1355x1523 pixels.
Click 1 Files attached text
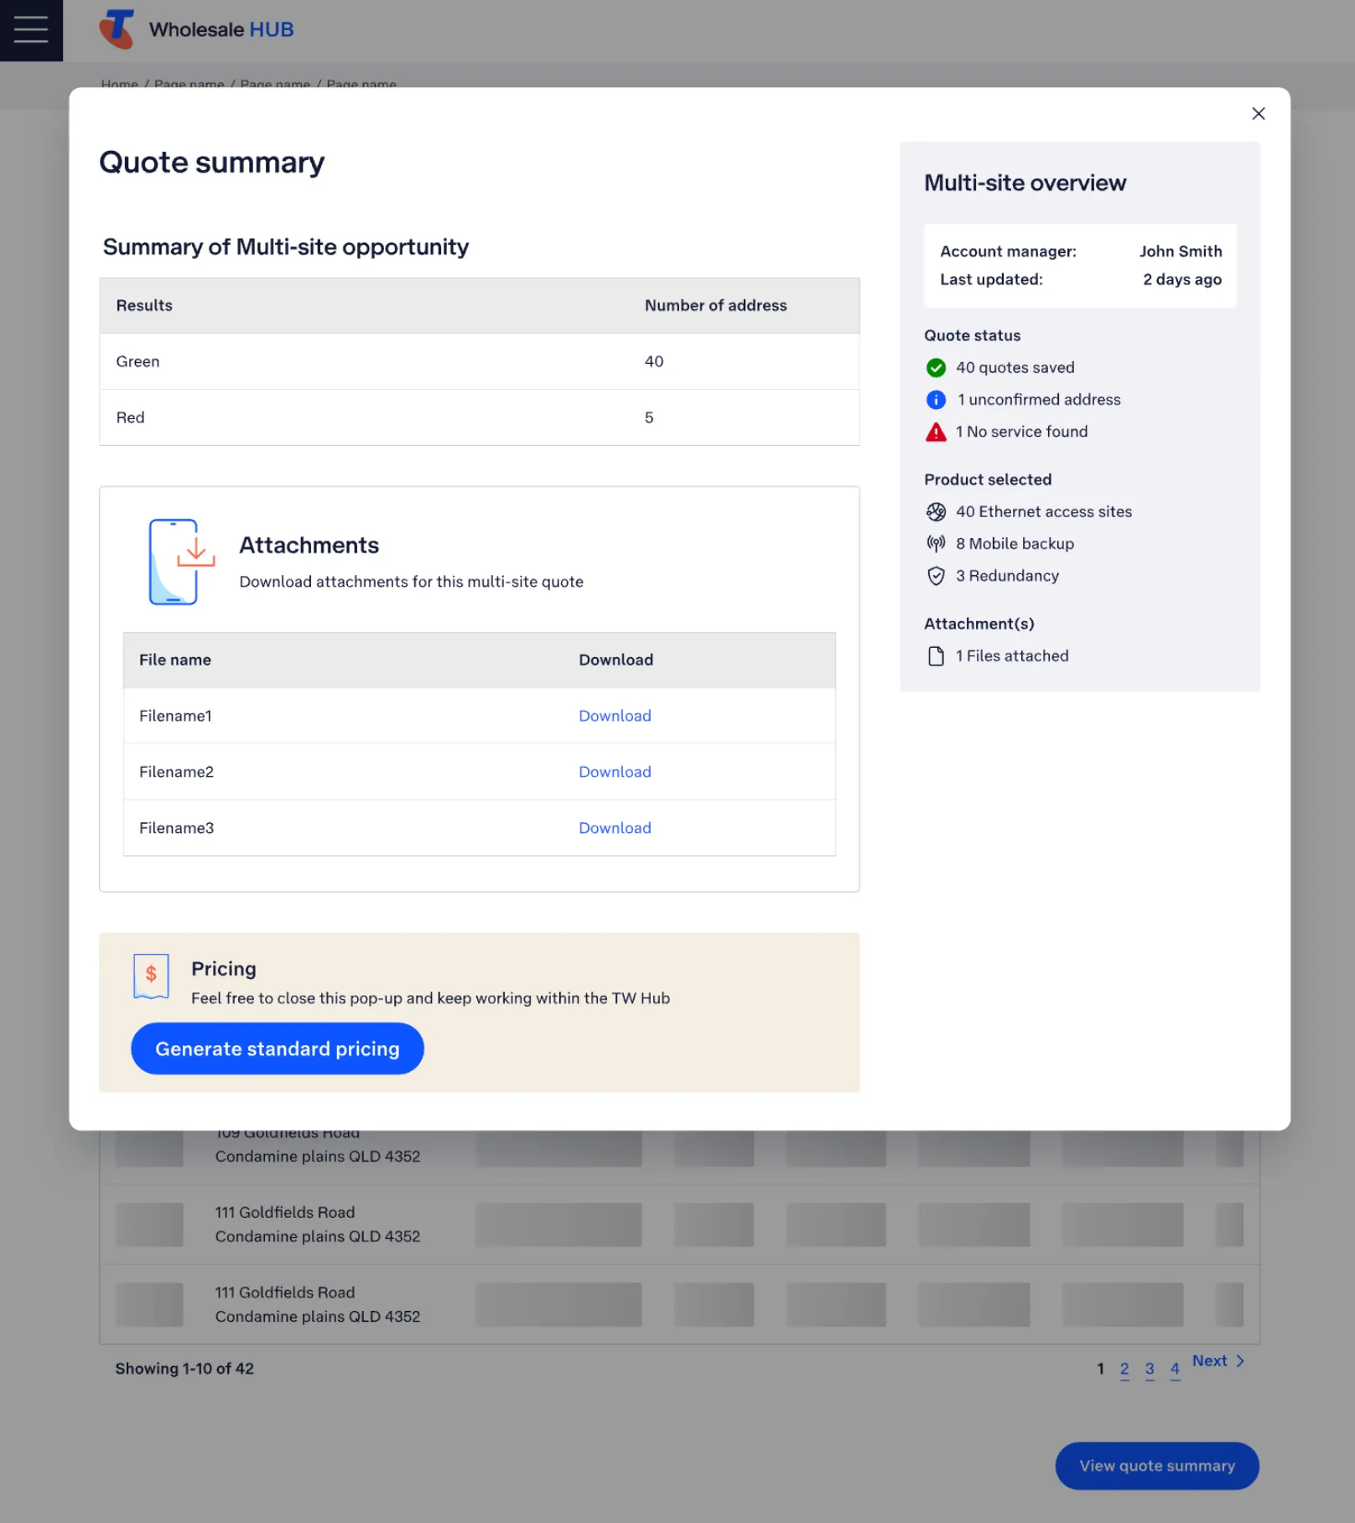(1012, 656)
